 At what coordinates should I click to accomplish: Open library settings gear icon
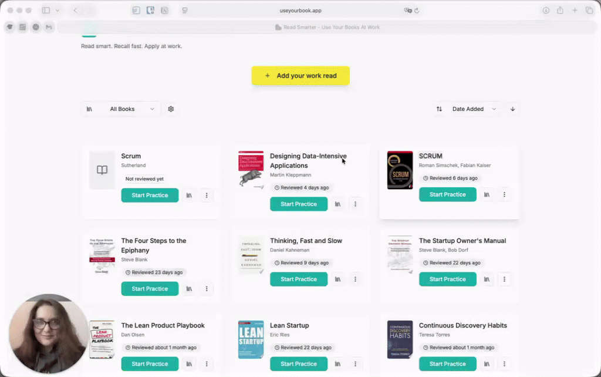coord(171,109)
